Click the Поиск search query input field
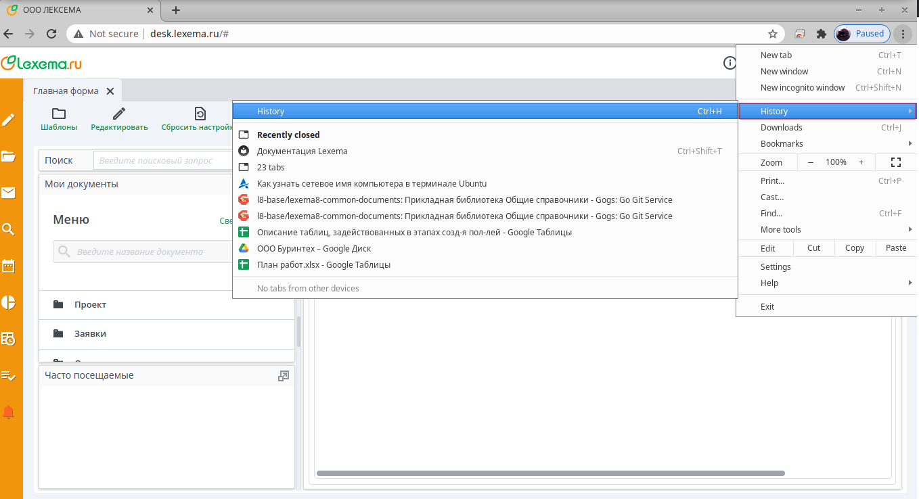The image size is (919, 499). tap(162, 160)
